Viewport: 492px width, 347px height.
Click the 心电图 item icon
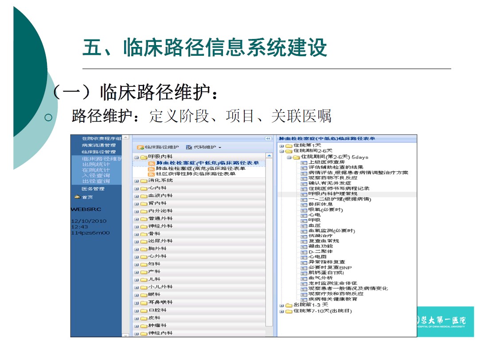(x=304, y=257)
